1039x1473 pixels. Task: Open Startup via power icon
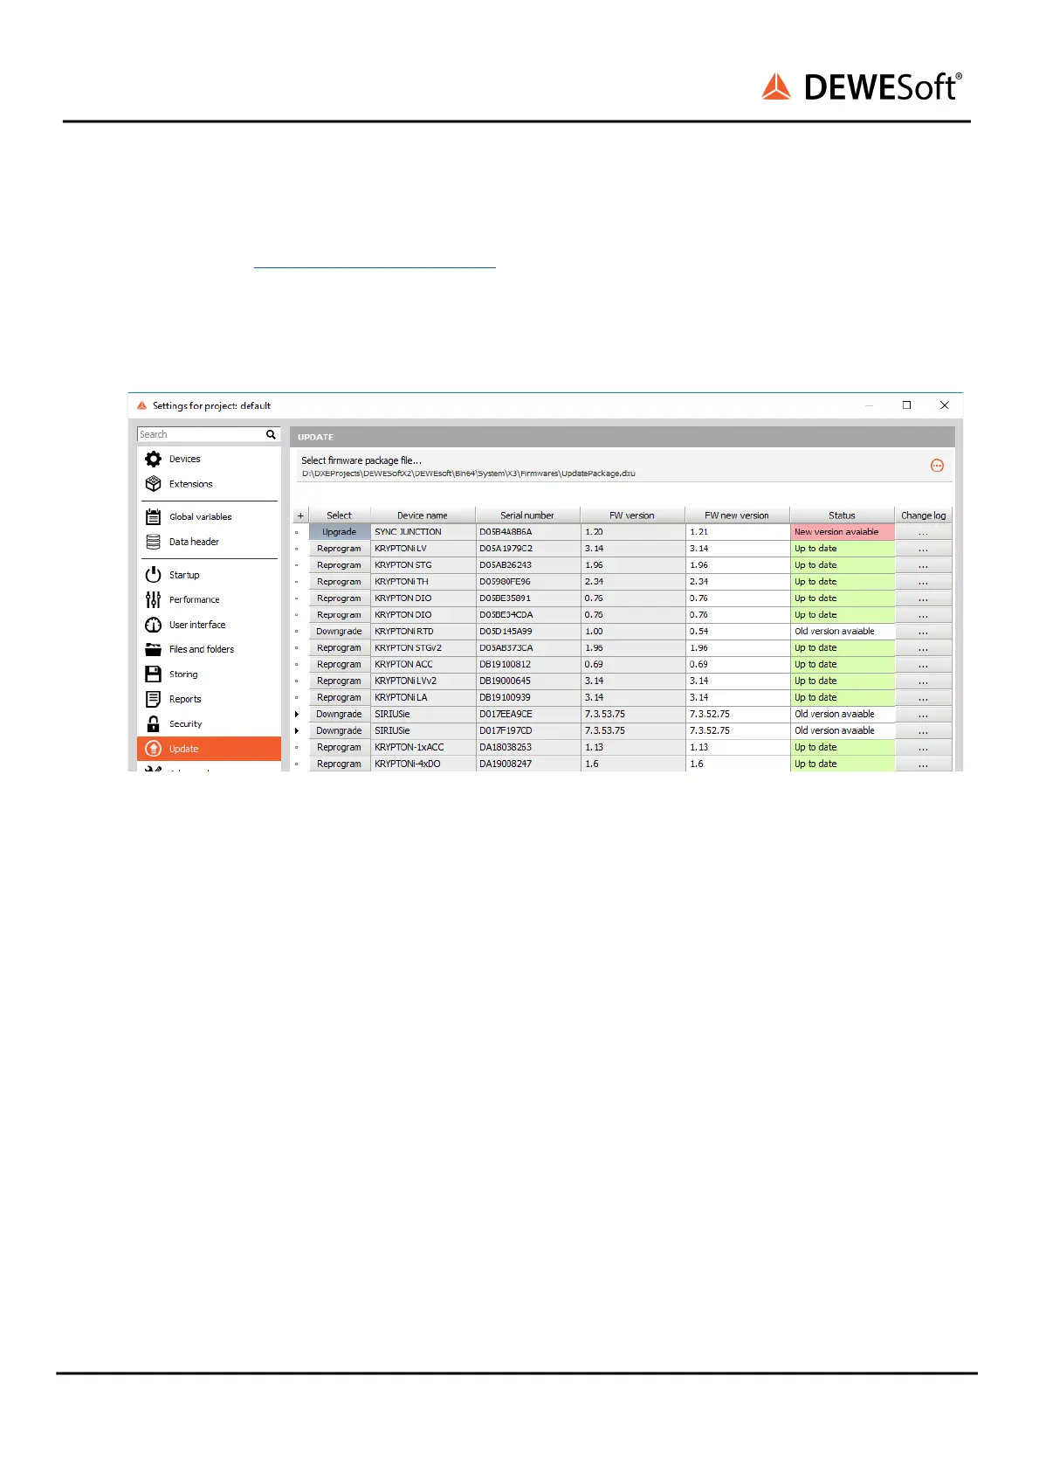(x=154, y=575)
